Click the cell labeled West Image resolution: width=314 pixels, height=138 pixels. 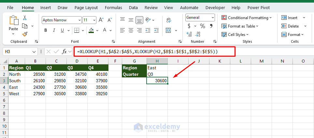tap(17, 94)
